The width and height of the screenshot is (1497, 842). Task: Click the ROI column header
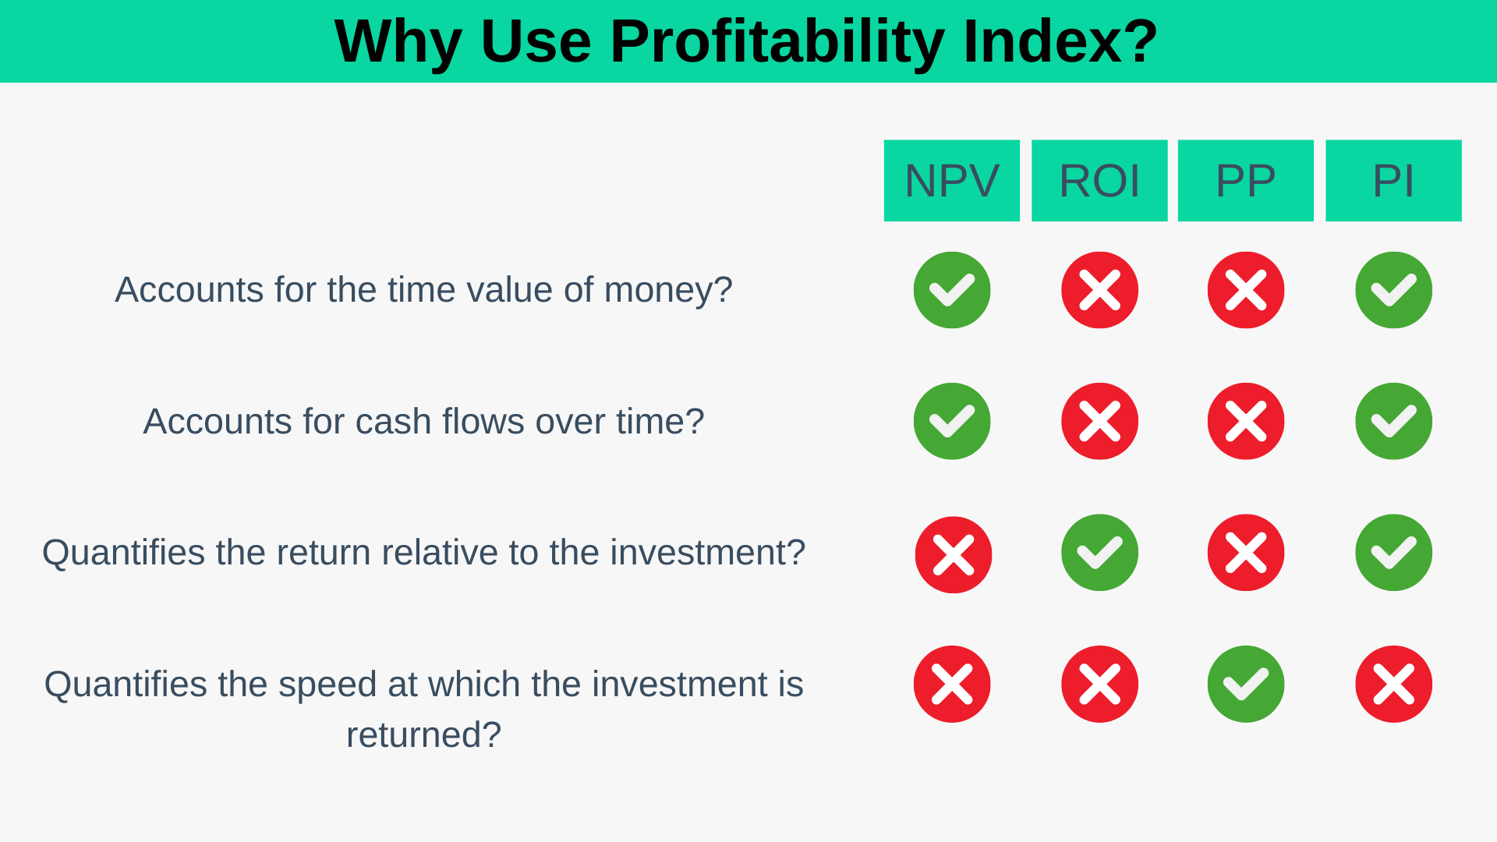1099,181
